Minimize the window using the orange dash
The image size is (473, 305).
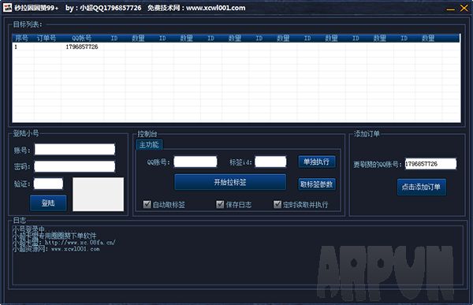pos(450,9)
